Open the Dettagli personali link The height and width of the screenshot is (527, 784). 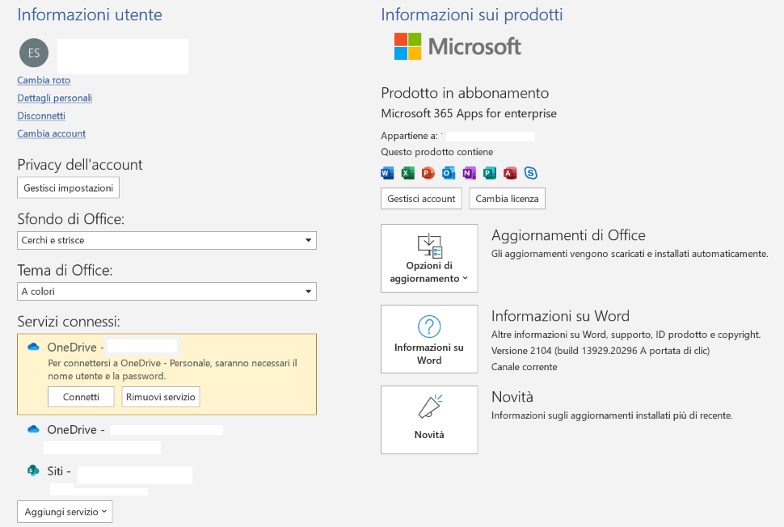click(x=54, y=98)
